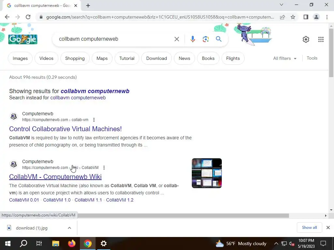This screenshot has width=334, height=250.
Task: Close the downloads bar
Action: pyautogui.click(x=328, y=228)
